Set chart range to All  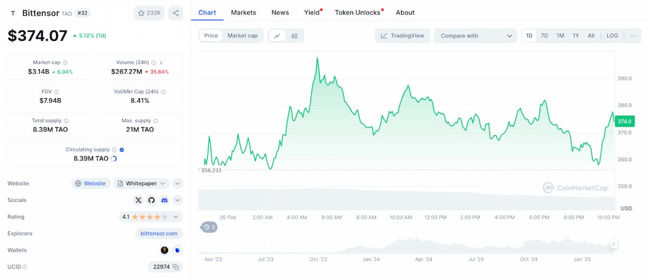click(591, 35)
